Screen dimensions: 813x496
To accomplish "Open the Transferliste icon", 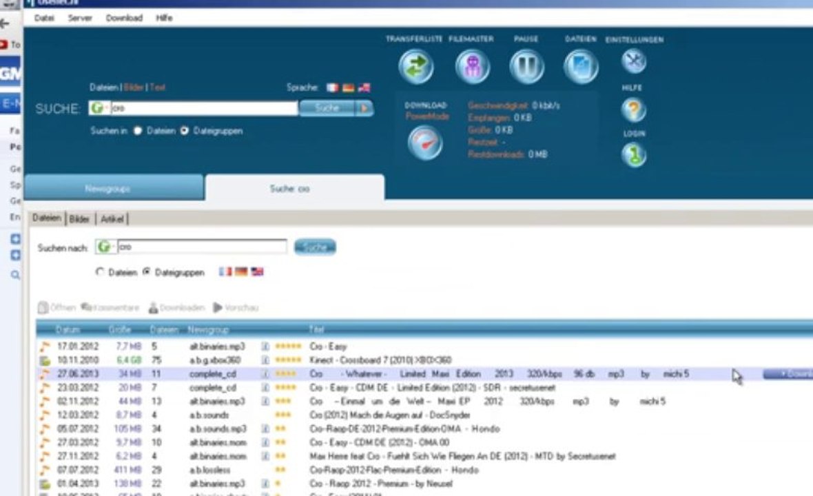I will 416,66.
